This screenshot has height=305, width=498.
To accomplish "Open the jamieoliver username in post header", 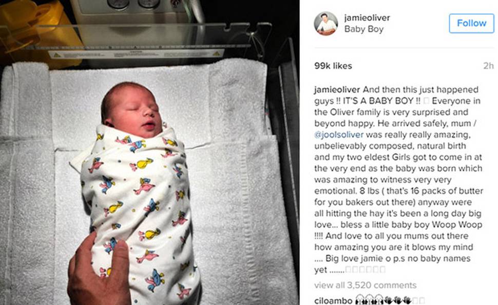I will click(367, 18).
